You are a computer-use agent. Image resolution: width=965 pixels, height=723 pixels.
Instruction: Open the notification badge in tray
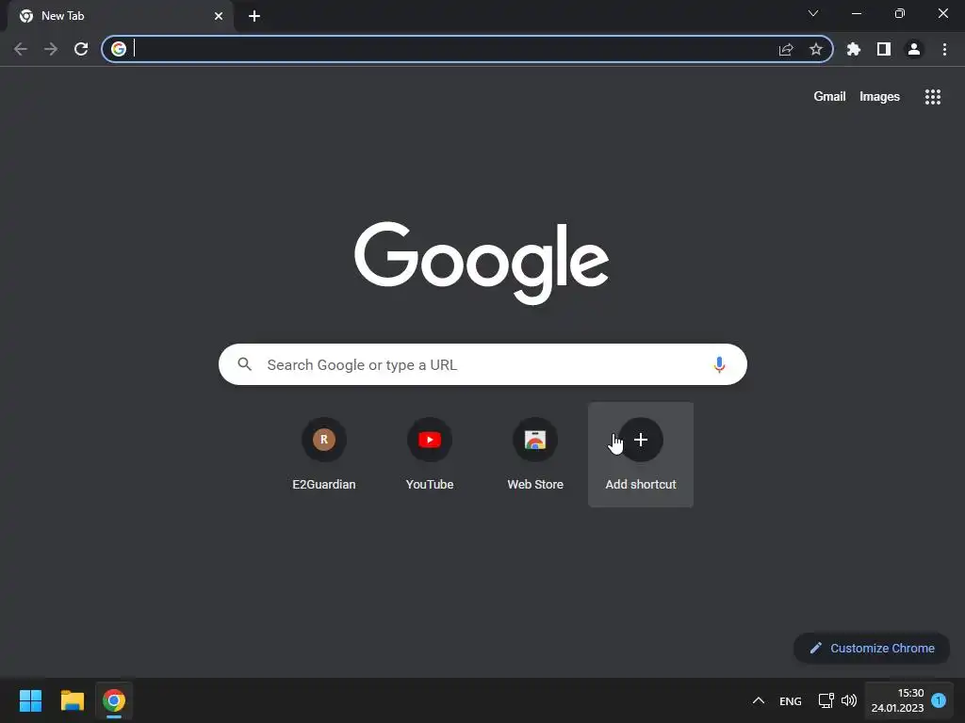(939, 700)
